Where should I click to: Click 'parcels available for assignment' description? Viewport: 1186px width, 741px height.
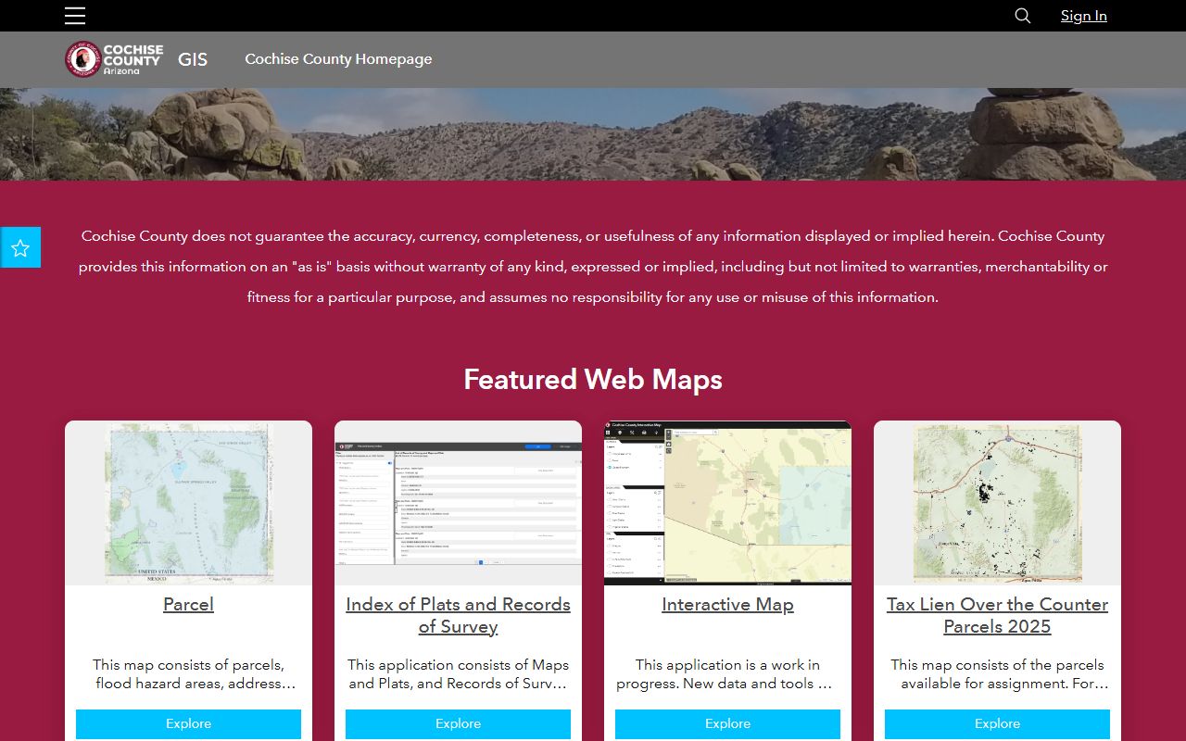coord(997,674)
